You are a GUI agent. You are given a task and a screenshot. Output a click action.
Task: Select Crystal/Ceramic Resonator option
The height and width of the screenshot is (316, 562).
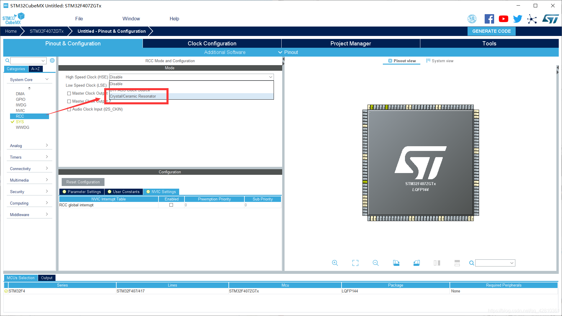tap(191, 96)
